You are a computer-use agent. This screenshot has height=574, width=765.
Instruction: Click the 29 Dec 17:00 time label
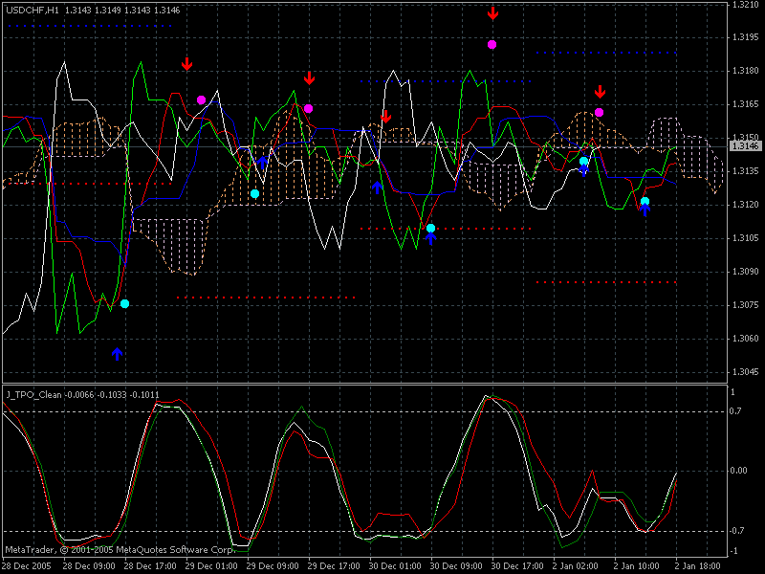click(334, 566)
